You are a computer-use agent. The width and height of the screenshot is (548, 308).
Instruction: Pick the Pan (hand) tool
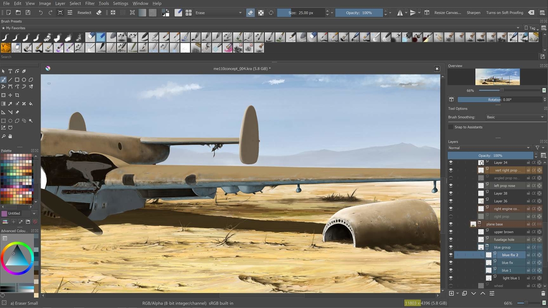pyautogui.click(x=10, y=136)
